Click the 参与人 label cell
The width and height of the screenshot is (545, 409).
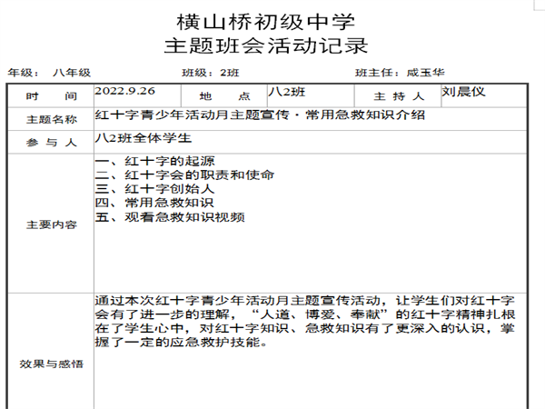[x=51, y=143]
